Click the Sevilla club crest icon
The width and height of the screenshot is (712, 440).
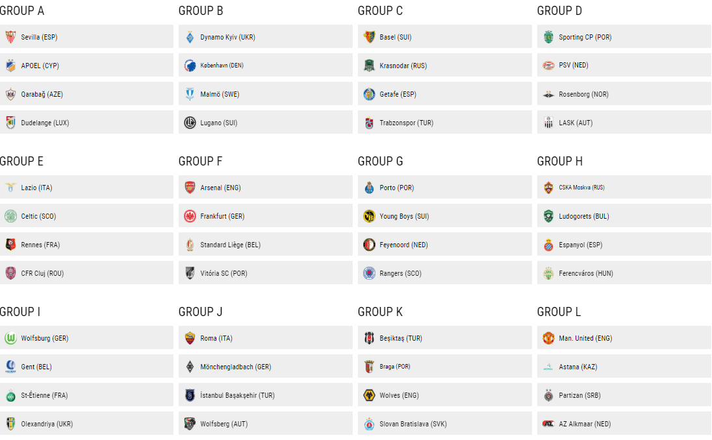pos(10,37)
